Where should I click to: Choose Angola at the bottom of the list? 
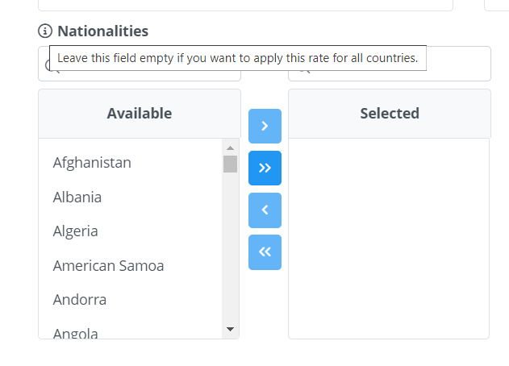[76, 333]
